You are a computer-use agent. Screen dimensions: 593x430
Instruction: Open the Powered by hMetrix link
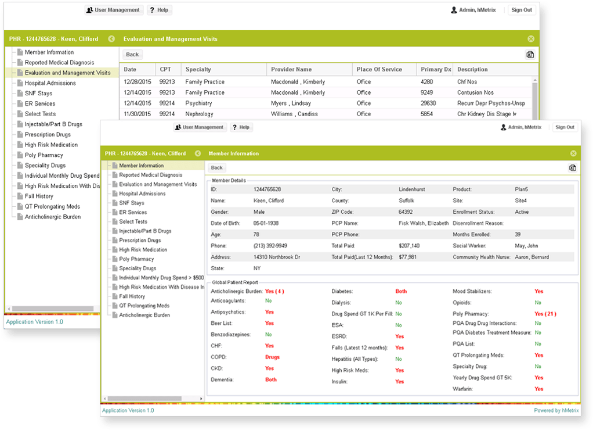[x=555, y=410]
